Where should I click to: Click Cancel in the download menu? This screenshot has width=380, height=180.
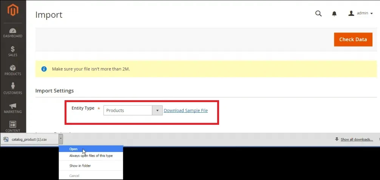coord(91,175)
